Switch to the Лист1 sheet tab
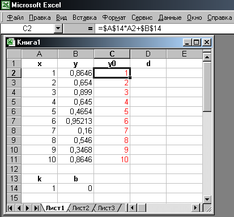 pos(55,208)
